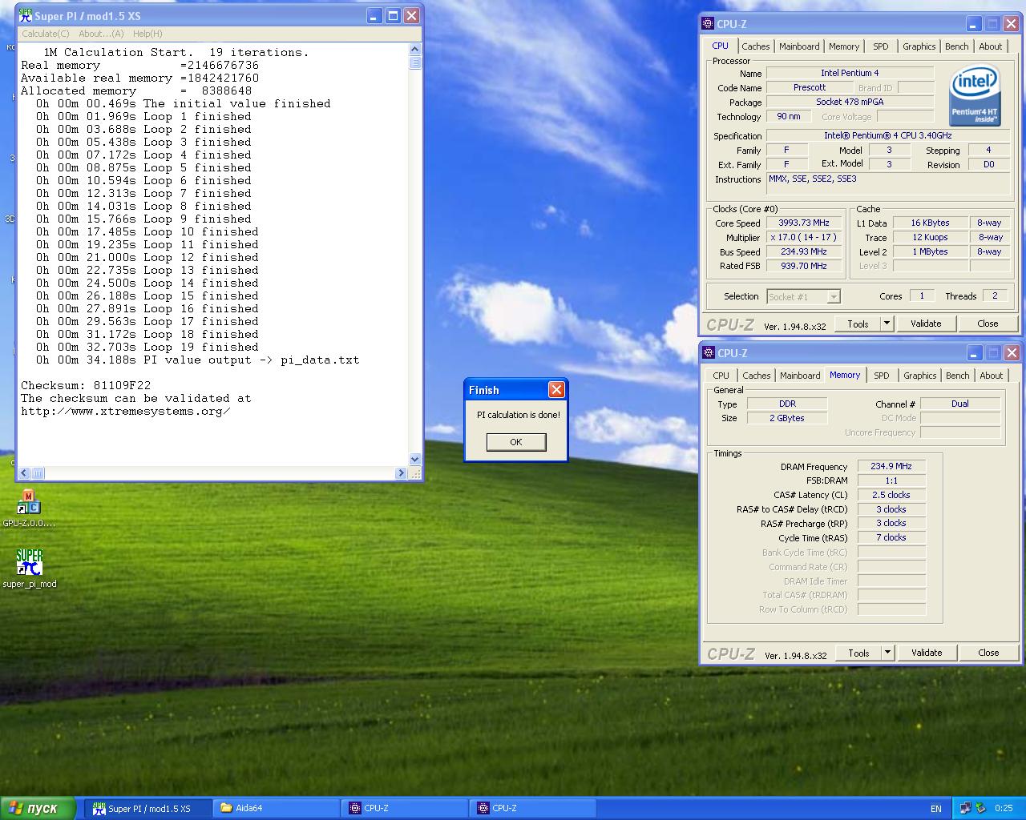
Task: Click the title icon of the CPU-Z memory window
Action: [708, 353]
